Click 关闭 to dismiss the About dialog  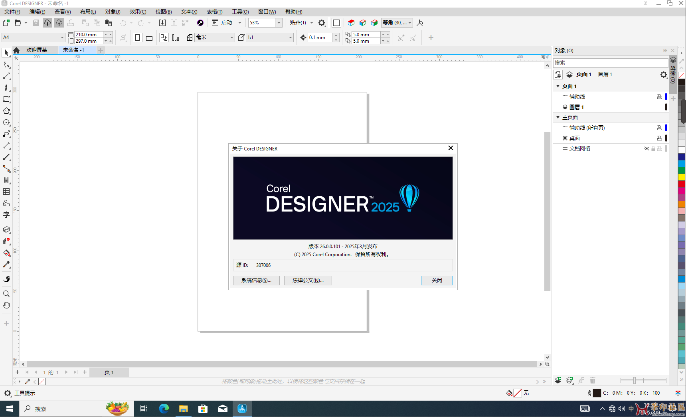pyautogui.click(x=437, y=281)
